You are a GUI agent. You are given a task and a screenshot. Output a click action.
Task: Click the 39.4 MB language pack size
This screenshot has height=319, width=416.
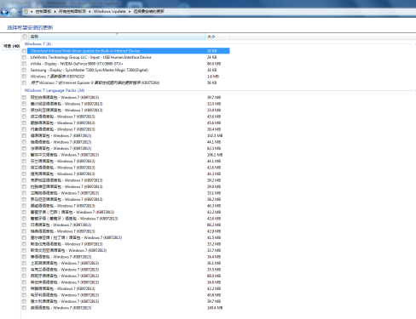(214, 129)
